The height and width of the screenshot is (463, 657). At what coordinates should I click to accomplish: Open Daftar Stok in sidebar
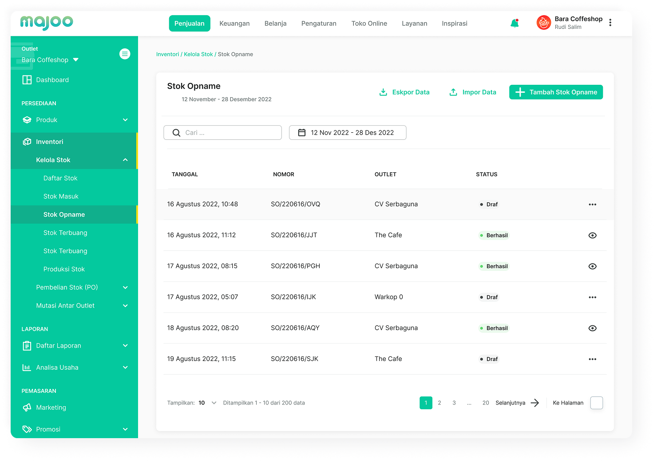pos(60,178)
